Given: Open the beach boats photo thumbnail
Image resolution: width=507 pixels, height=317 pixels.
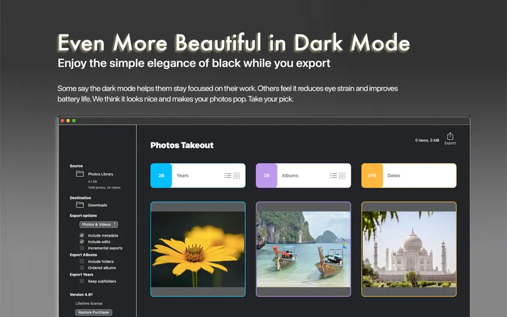Looking at the screenshot, I should tap(303, 249).
